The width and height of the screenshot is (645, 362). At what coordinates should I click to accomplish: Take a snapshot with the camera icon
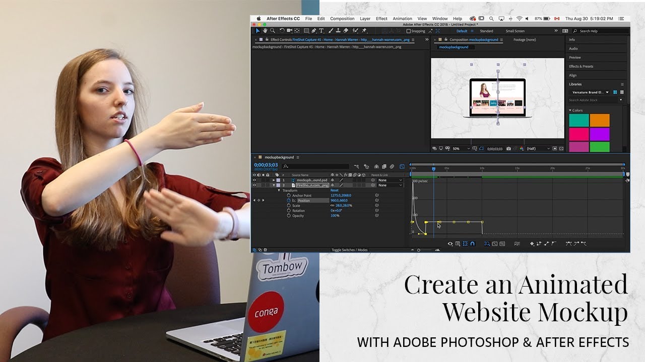click(x=508, y=149)
